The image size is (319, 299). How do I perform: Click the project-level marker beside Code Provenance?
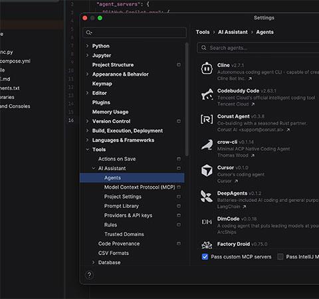[x=179, y=244]
